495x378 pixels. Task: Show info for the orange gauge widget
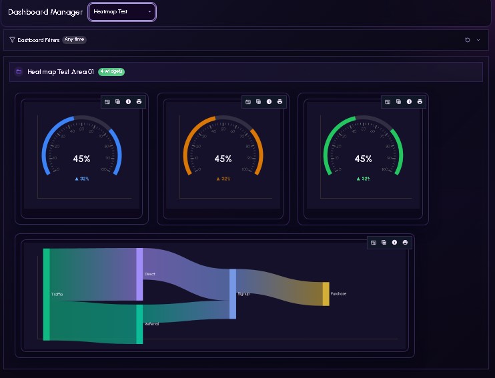[269, 102]
